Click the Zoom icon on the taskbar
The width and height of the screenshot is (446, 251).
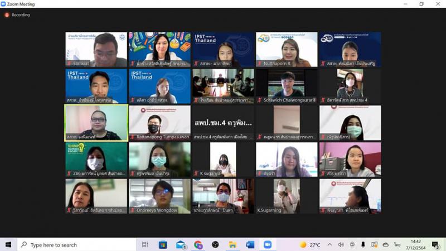click(268, 245)
